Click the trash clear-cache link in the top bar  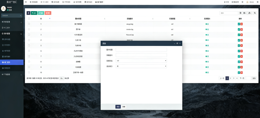click(235, 2)
